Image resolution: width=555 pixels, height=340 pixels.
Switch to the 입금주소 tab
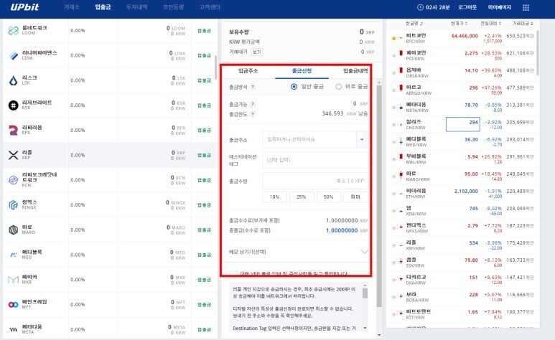(x=248, y=71)
